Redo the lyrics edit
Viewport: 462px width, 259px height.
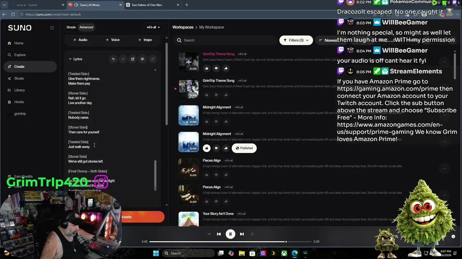[x=123, y=59]
